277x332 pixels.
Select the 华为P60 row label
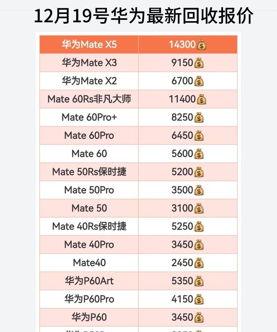[89, 317]
